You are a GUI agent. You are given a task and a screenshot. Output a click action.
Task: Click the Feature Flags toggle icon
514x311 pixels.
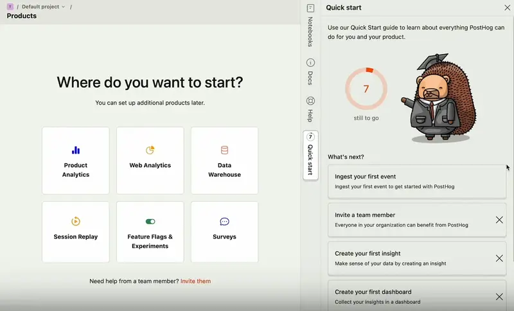[150, 222]
